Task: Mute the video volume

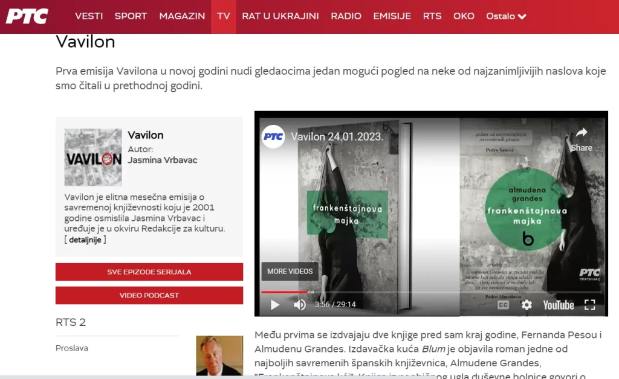Action: point(300,305)
